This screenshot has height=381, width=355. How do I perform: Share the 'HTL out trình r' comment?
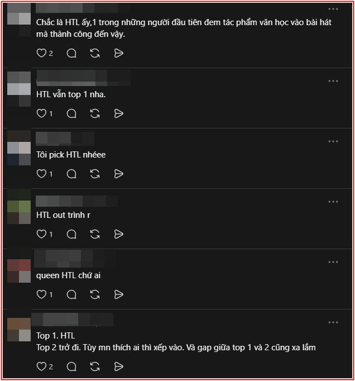coord(118,234)
